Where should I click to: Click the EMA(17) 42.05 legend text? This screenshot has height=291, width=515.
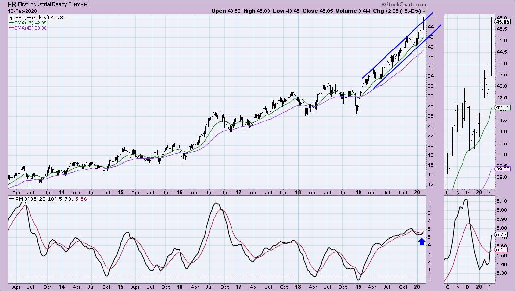(x=30, y=23)
